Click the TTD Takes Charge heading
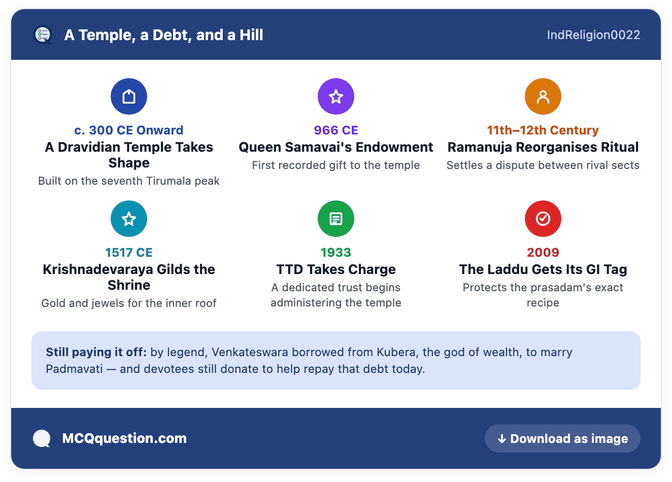This screenshot has width=672, height=482. click(x=336, y=269)
